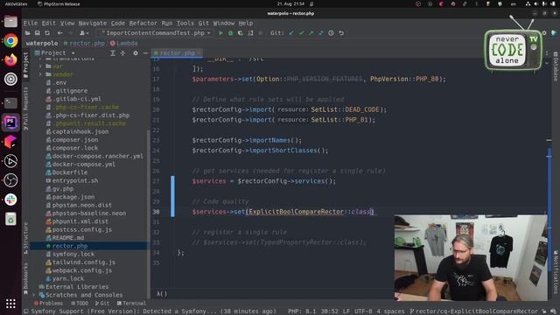Click the Save All toolbar icon
The width and height of the screenshot is (560, 315).
pos(37,33)
